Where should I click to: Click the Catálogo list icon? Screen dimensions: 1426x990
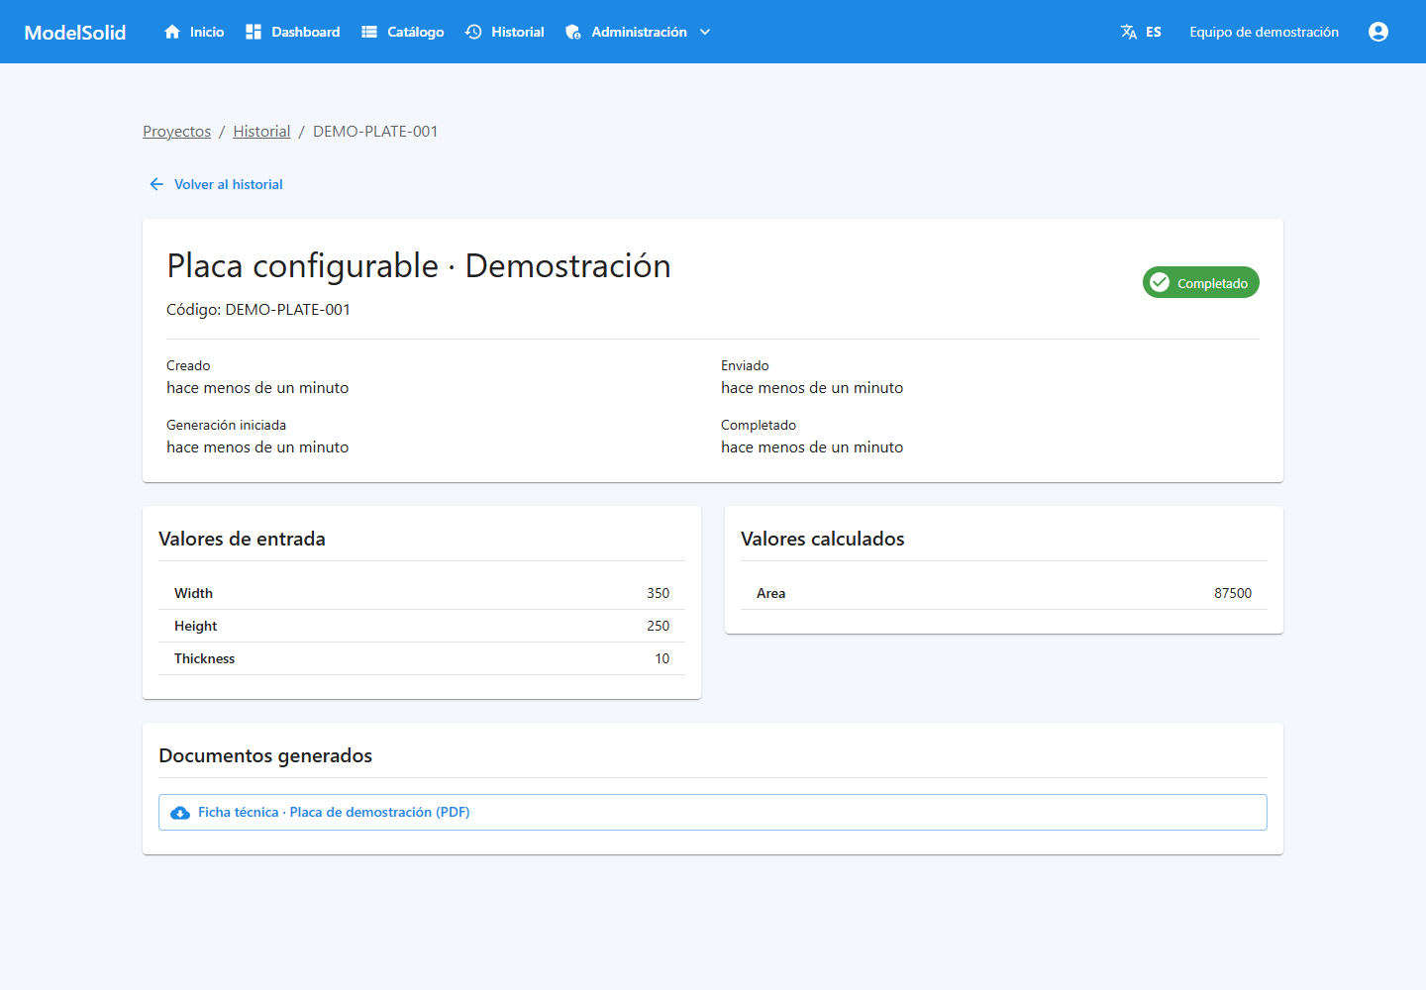tap(369, 32)
